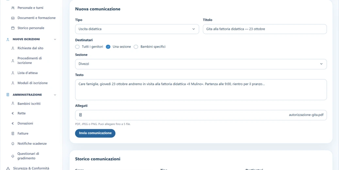Click the person icon beside Lista d'attesa
The height and width of the screenshot is (170, 339).
pos(13,73)
